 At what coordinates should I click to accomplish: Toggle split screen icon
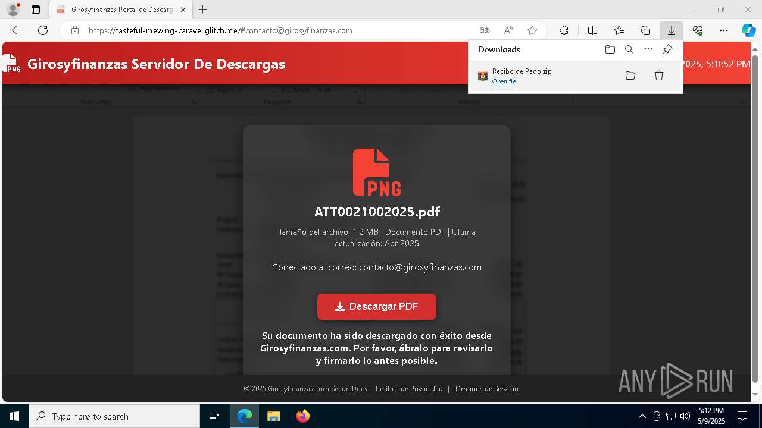pos(592,30)
